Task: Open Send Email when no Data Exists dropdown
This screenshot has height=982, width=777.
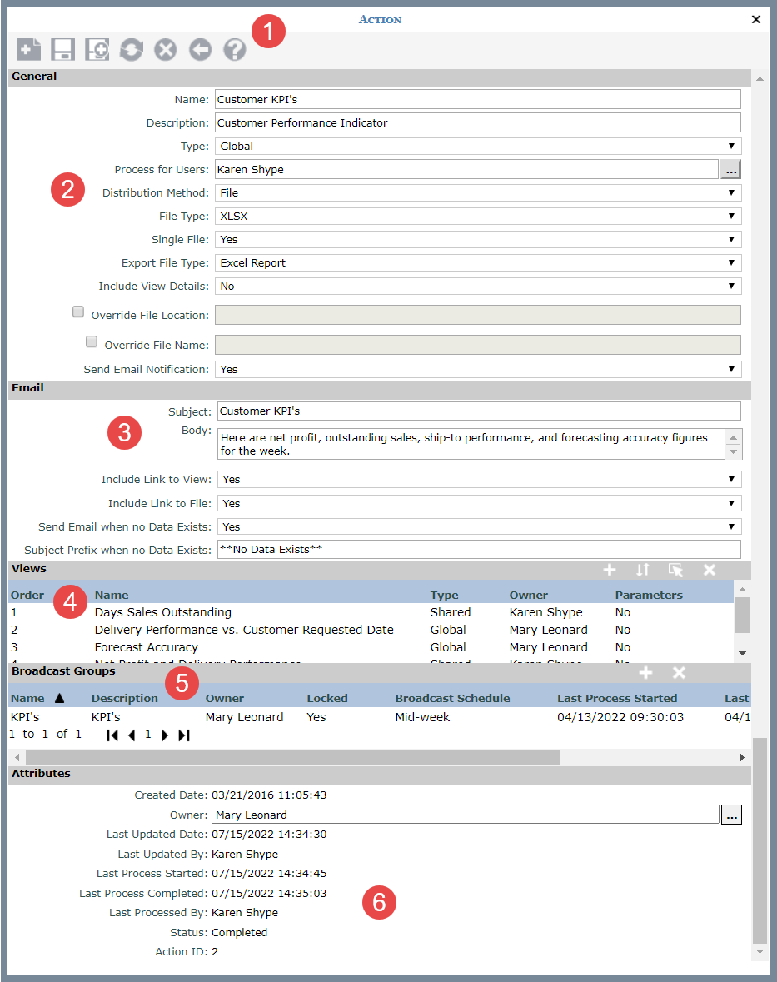Action: point(480,526)
